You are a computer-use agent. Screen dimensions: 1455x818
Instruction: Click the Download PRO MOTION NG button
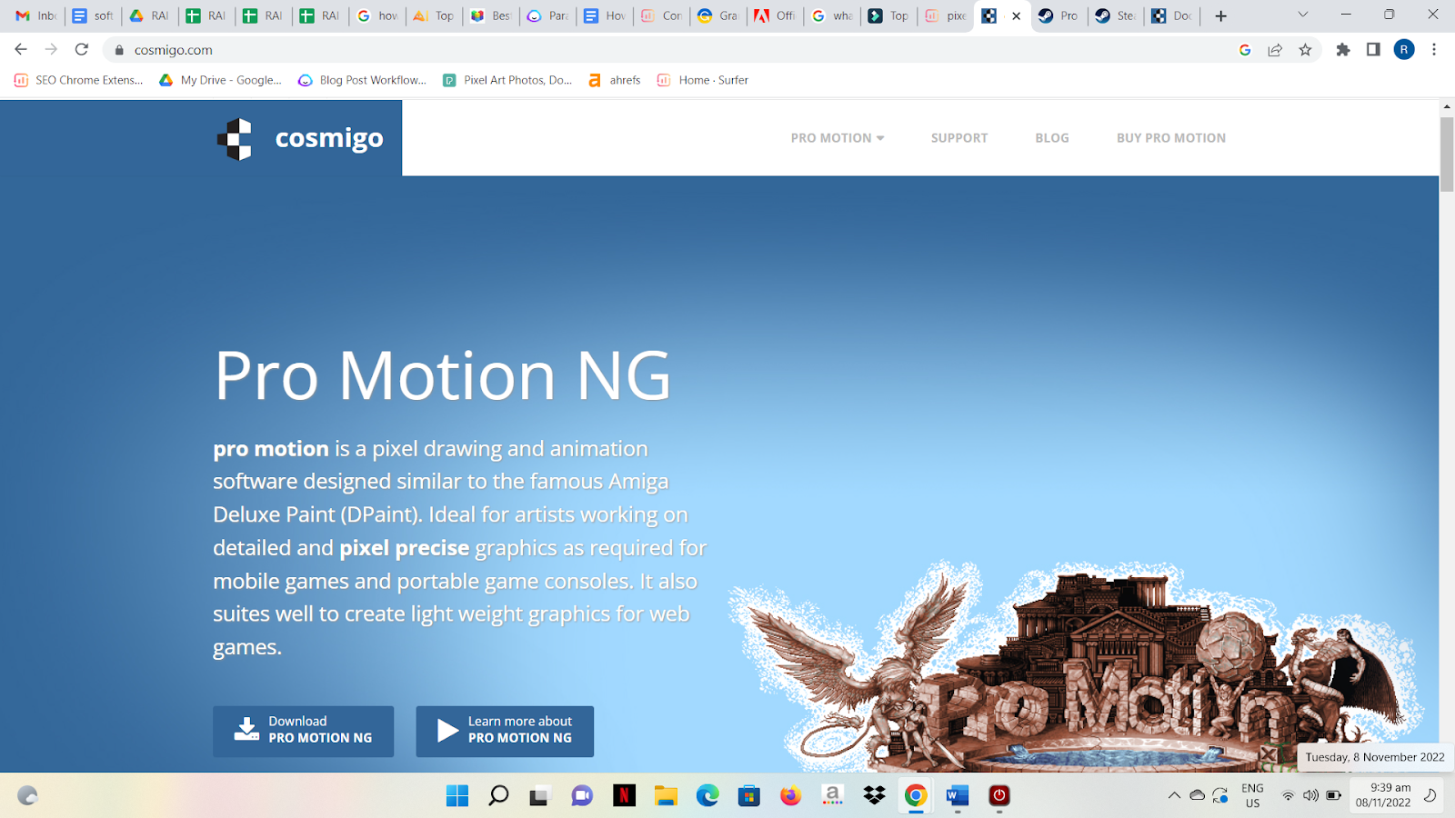click(303, 731)
